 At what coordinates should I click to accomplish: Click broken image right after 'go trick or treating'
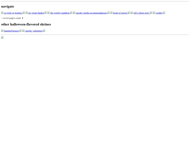[24, 13]
